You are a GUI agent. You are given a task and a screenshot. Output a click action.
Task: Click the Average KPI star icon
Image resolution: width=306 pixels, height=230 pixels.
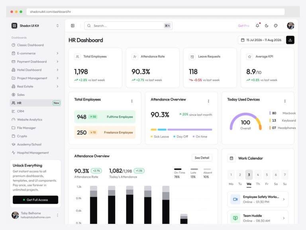pos(249,57)
